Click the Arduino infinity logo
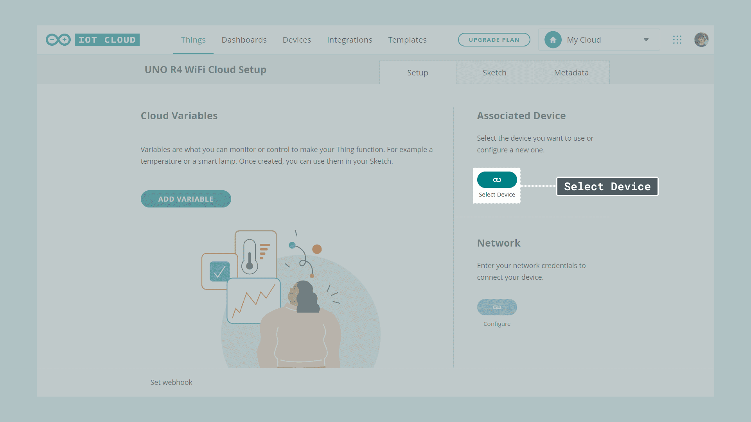 (58, 40)
